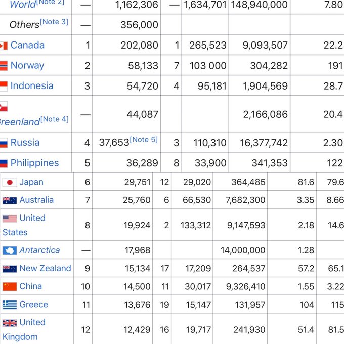Select Greece's value 13,676
344x344 pixels.
(137, 305)
